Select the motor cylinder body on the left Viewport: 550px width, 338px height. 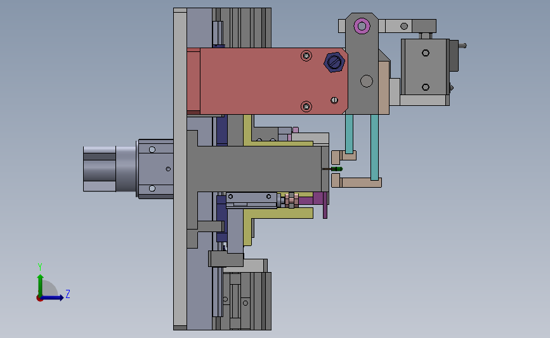[110, 169]
